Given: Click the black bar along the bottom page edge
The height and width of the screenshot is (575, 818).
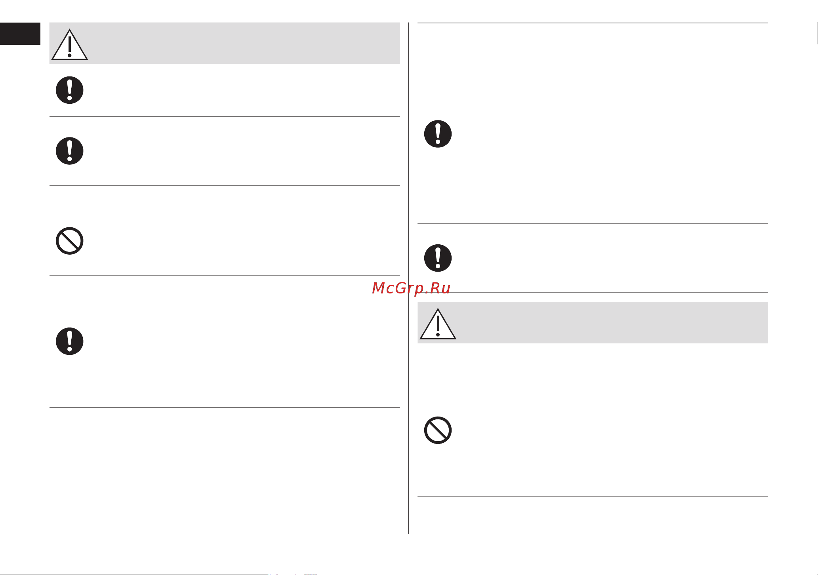Looking at the screenshot, I should coord(134,574).
